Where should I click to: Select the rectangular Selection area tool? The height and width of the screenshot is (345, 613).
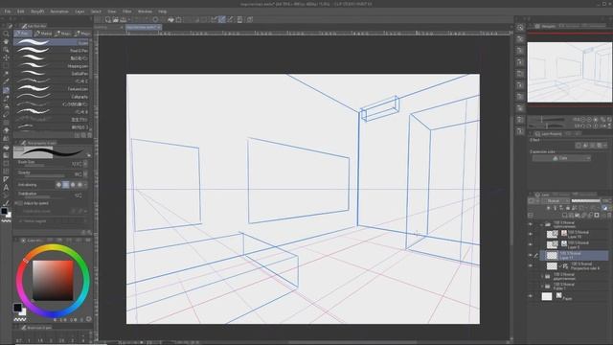pos(6,66)
